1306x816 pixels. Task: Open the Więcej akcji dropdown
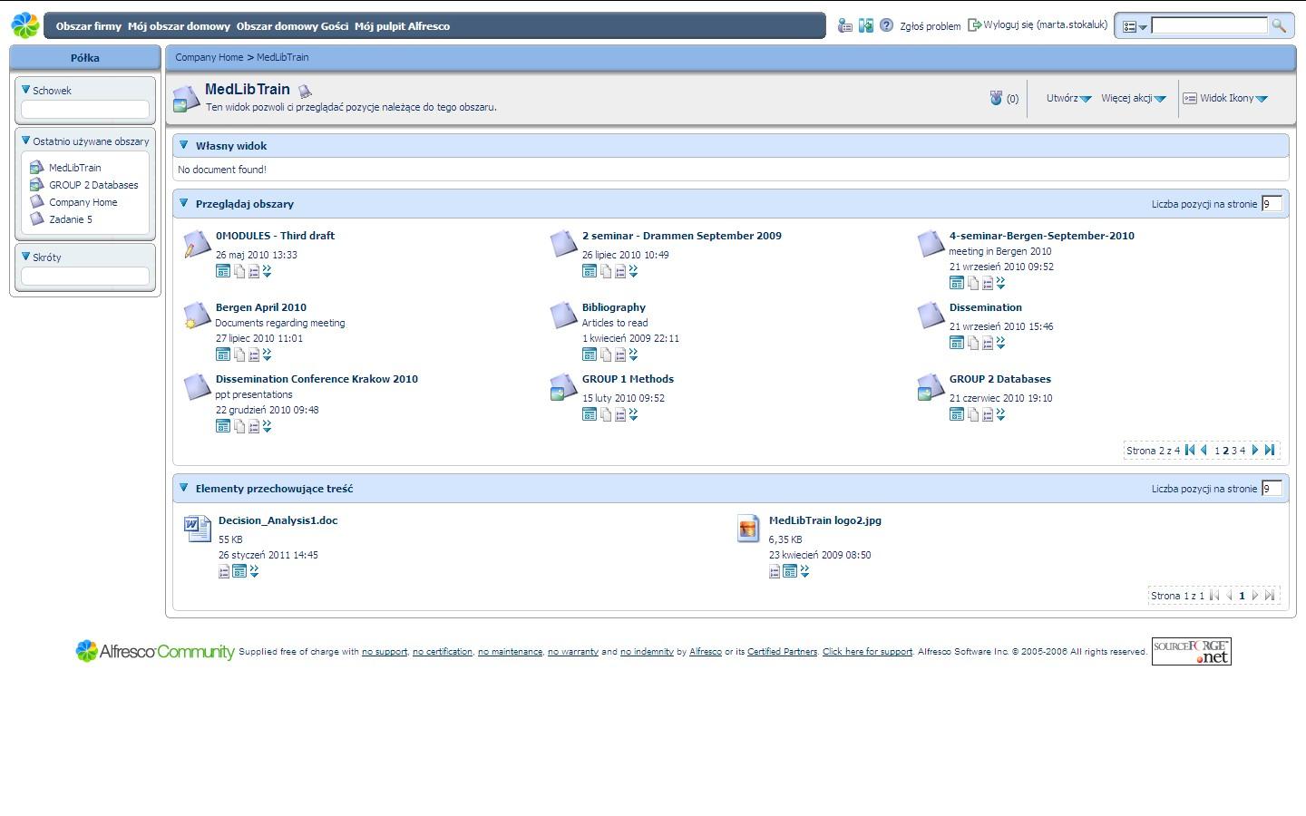click(1133, 98)
